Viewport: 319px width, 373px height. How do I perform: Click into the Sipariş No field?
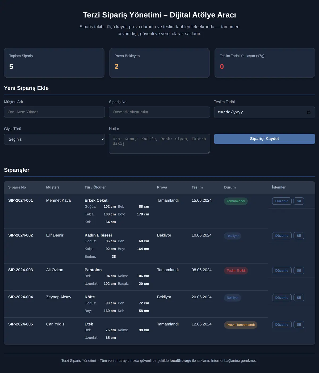pyautogui.click(x=159, y=112)
